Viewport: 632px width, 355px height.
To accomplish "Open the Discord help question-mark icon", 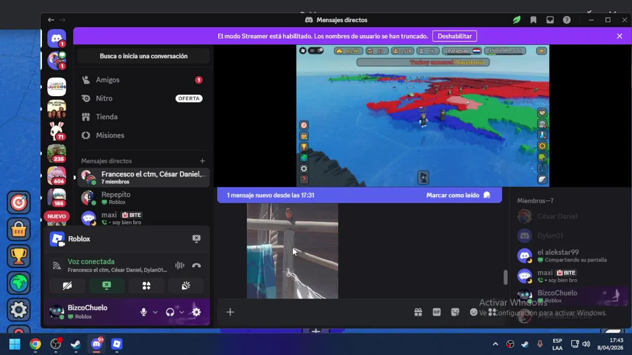I will click(x=567, y=20).
